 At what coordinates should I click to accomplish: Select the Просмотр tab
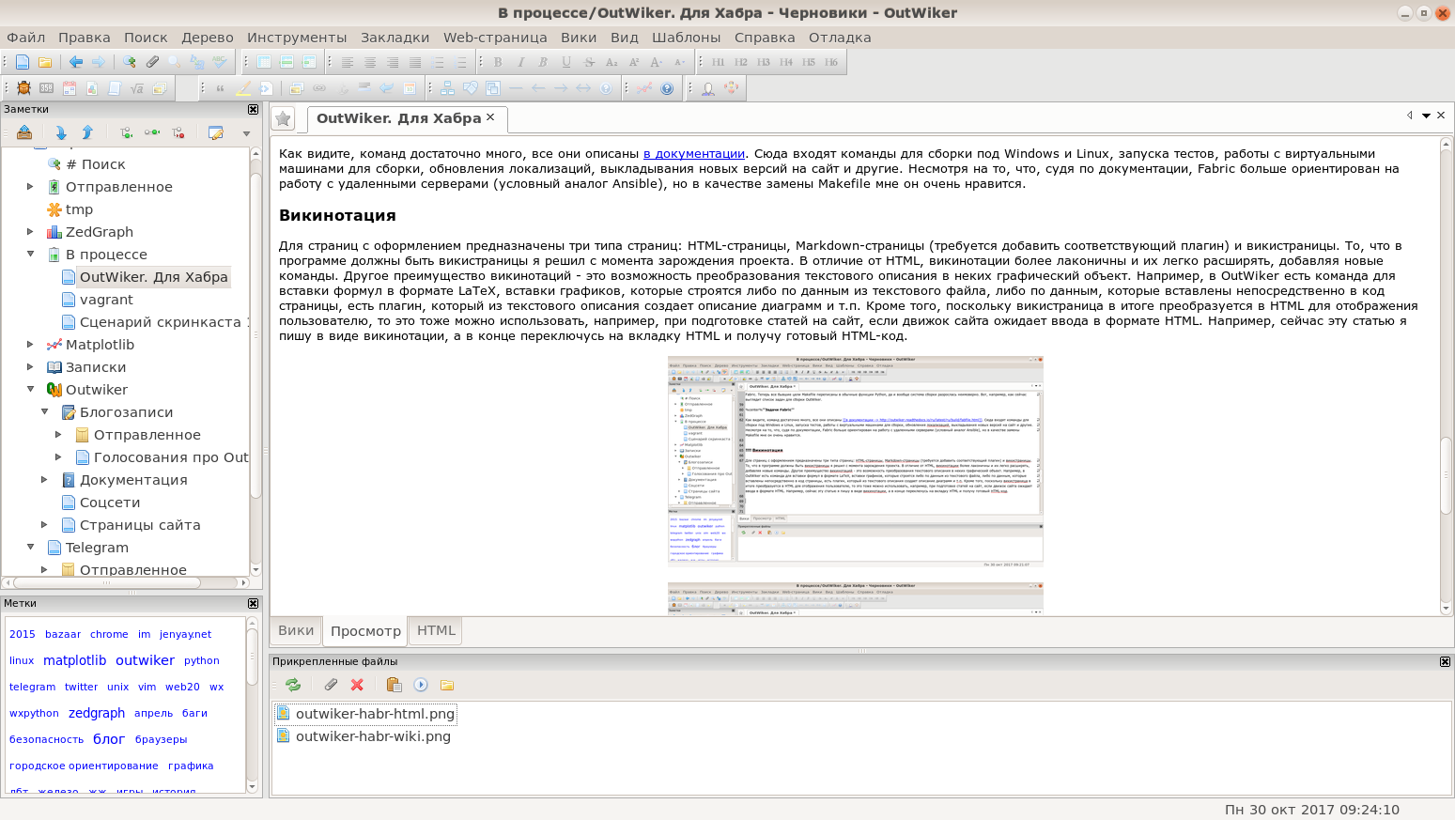click(x=365, y=631)
